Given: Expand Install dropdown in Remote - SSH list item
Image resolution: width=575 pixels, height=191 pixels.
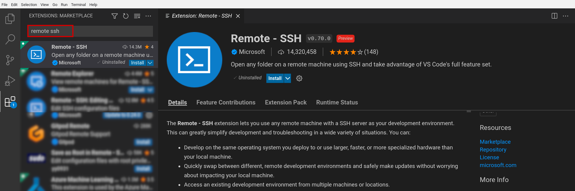Looking at the screenshot, I should [x=150, y=63].
